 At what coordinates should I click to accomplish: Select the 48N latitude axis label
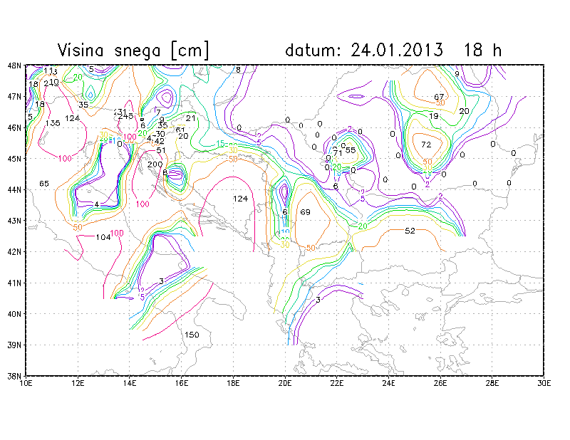14,66
